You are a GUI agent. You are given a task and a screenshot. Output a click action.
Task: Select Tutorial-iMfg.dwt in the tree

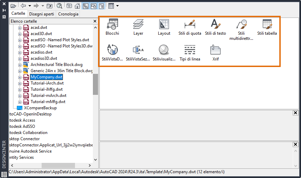click(46, 89)
